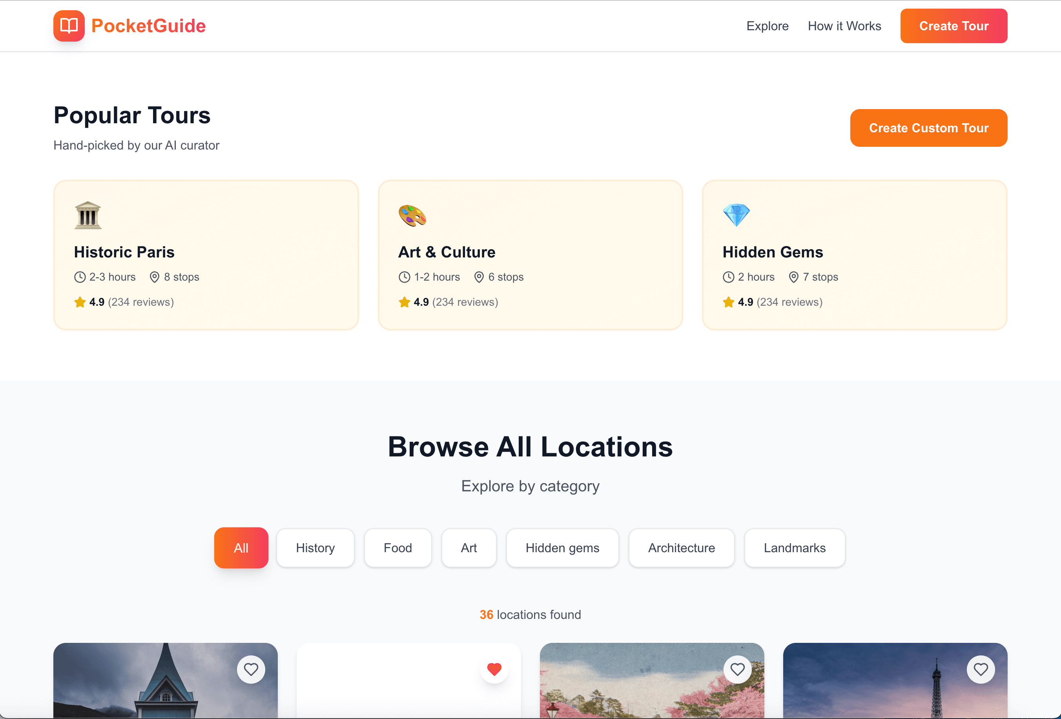Toggle heart on cherry blossom location
The height and width of the screenshot is (719, 1061).
(737, 669)
